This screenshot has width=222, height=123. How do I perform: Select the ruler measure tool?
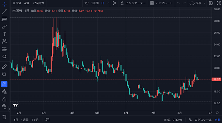(x=4, y=66)
